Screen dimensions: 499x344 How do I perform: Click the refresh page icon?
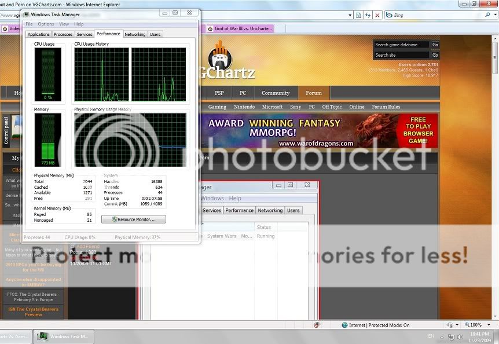pyautogui.click(x=367, y=15)
